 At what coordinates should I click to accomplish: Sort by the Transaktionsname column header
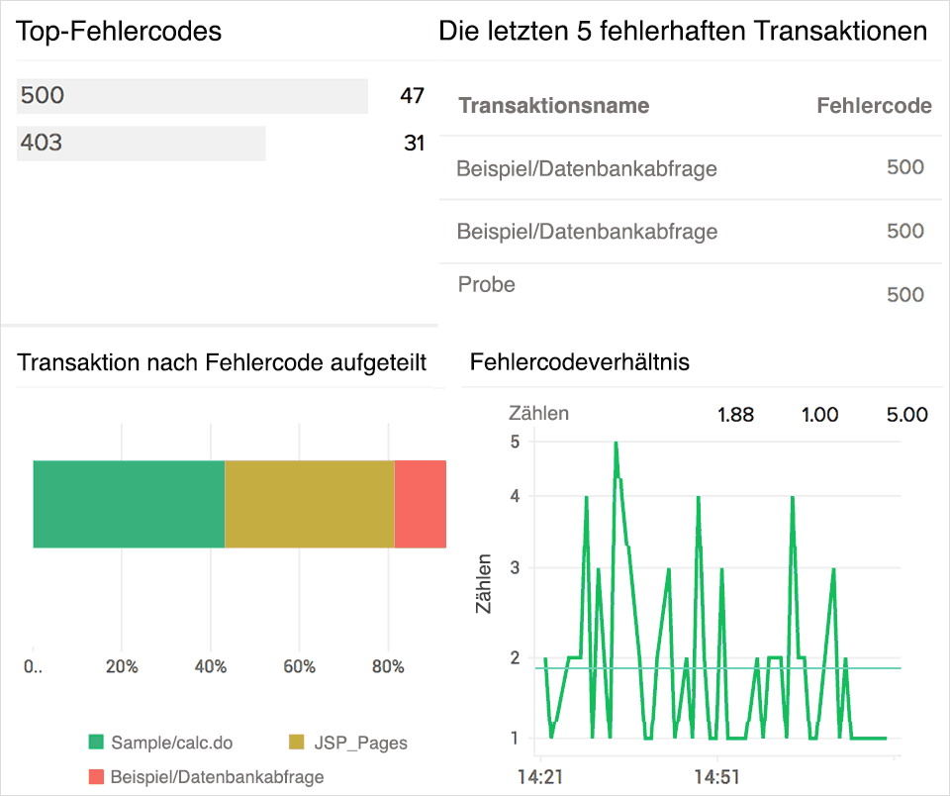pos(553,105)
